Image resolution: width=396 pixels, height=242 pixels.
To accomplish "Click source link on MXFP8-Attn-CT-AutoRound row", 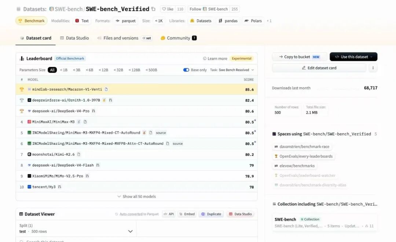I will (x=177, y=144).
